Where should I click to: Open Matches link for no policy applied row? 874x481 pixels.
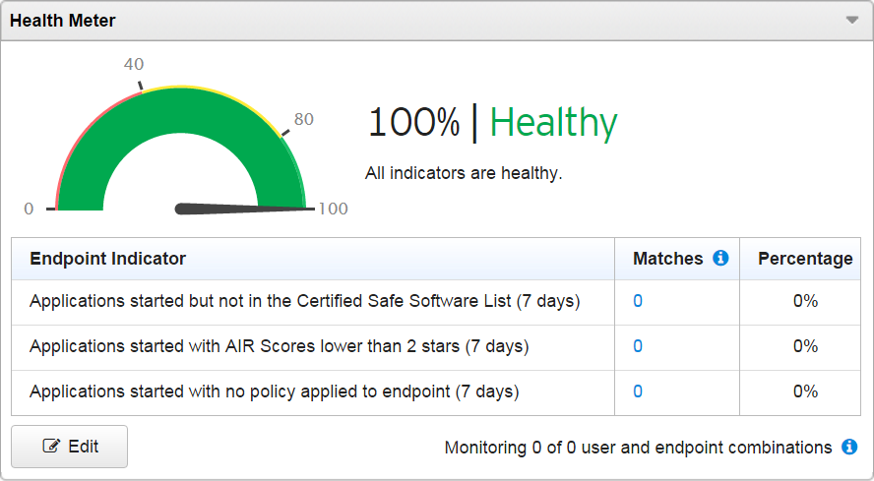(x=638, y=391)
